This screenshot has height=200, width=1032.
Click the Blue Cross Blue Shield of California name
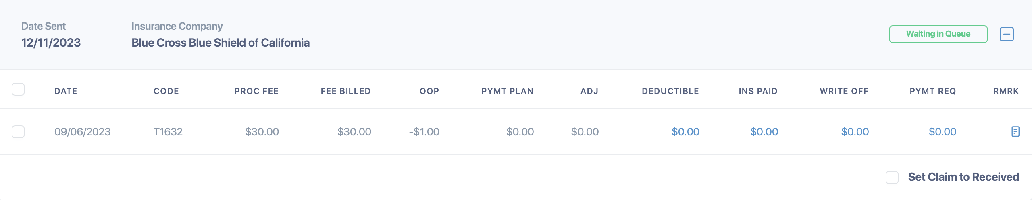[221, 43]
